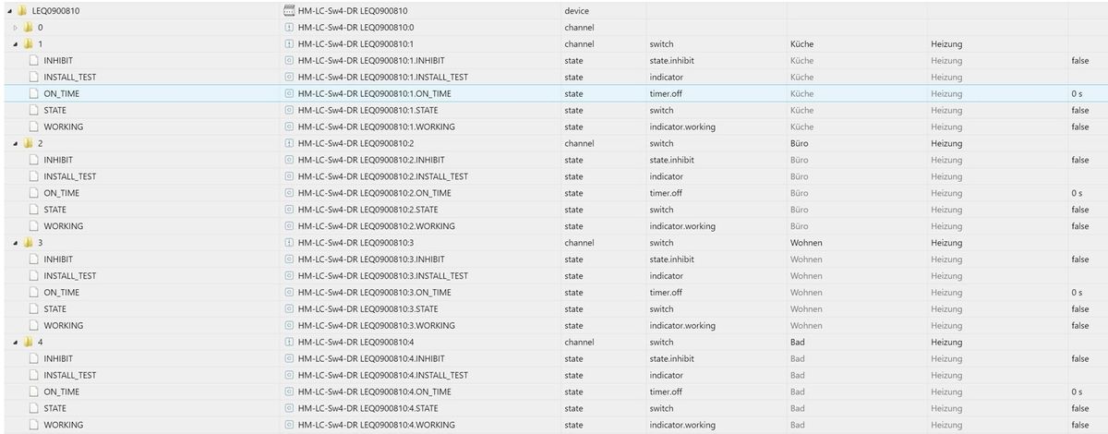Click the 'Büro' room cell of channel 2
Viewport: 1108px width, 434px height.
pos(800,143)
